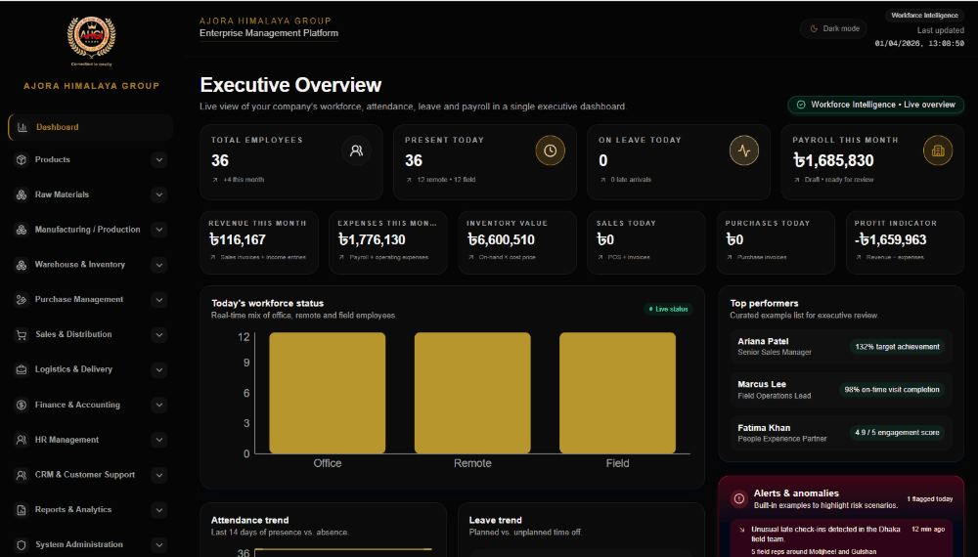
Task: Open the Products menu label
Action: 53,159
